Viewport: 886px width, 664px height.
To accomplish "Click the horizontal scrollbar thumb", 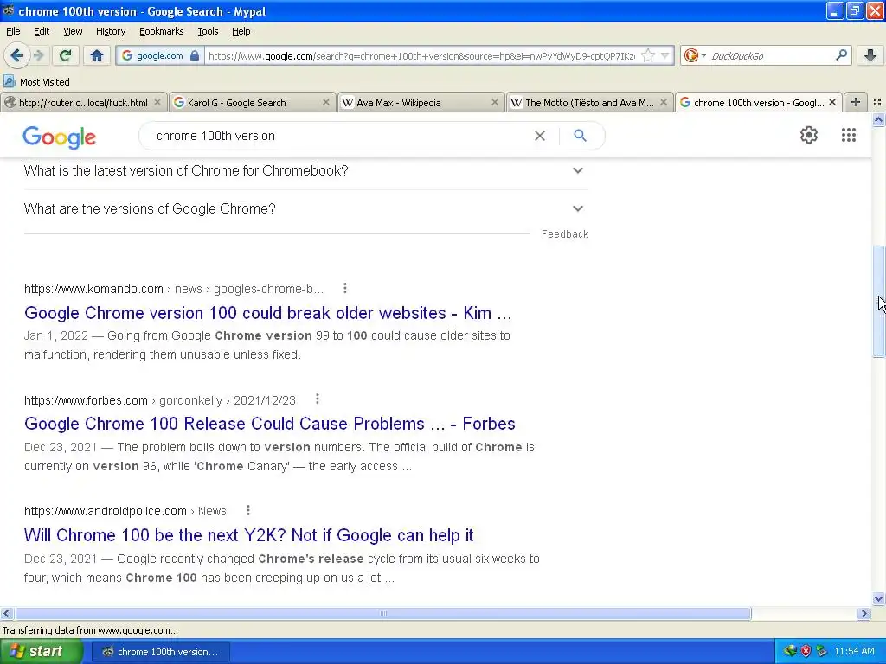I will coord(382,613).
